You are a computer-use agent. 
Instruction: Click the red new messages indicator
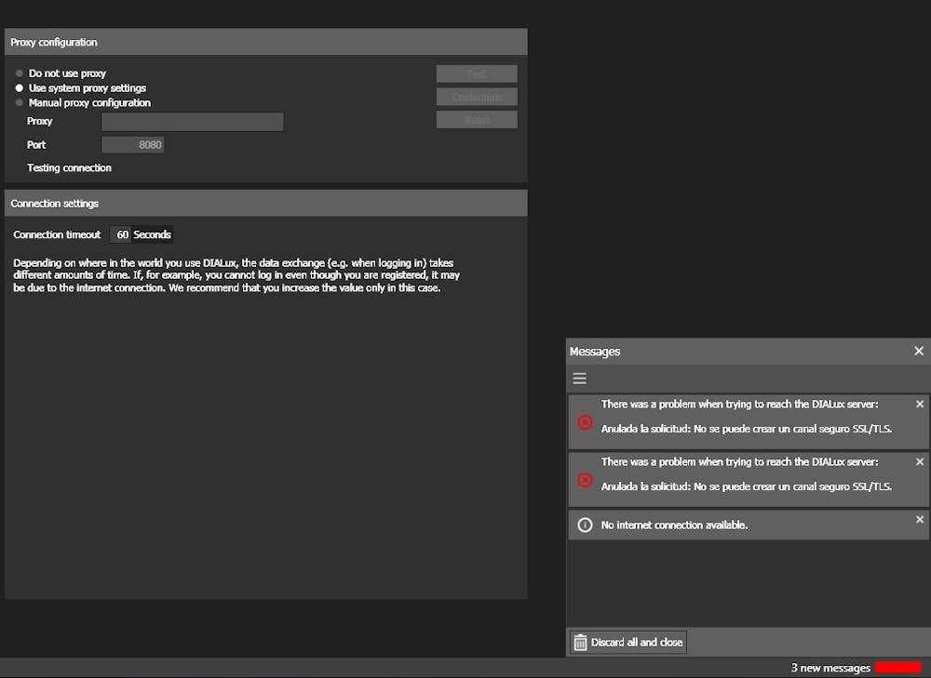click(898, 667)
